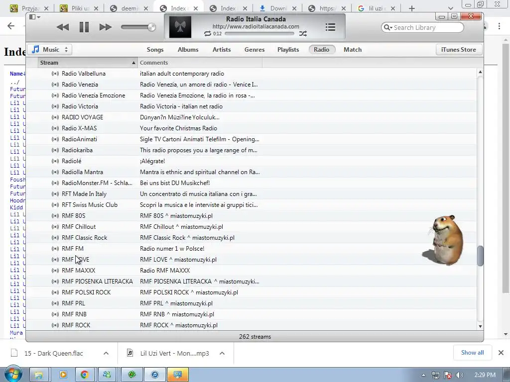The image size is (510, 382).
Task: Click stream icon beside Radio Victoria
Action: (x=55, y=106)
